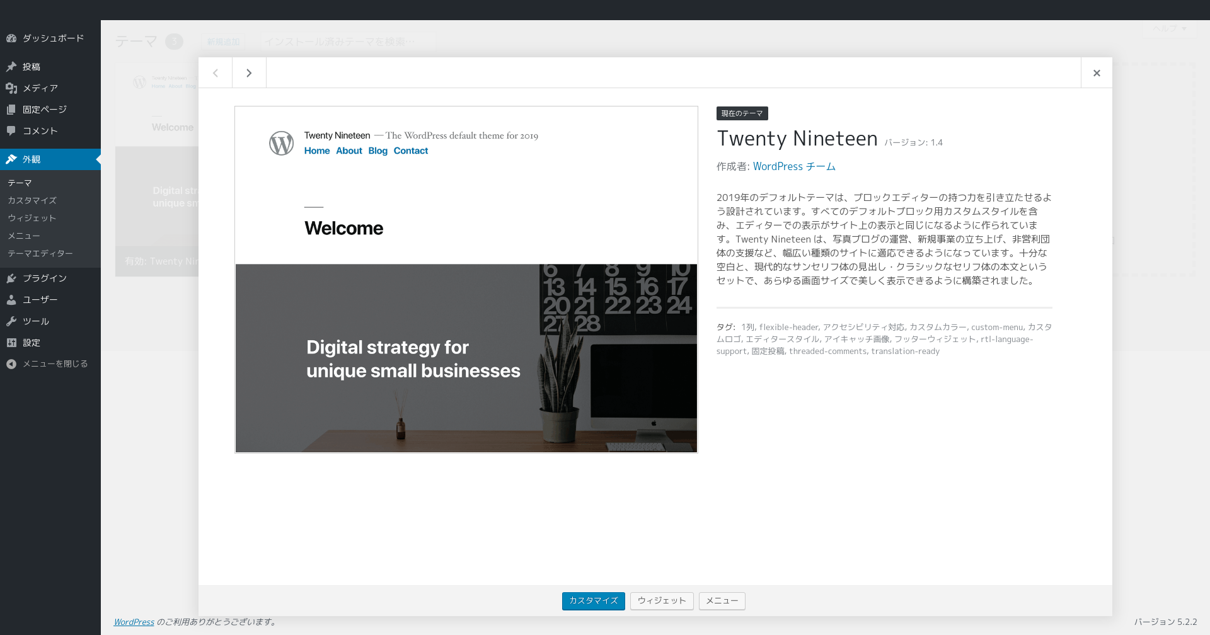Image resolution: width=1210 pixels, height=635 pixels.
Task: Click the 固定ページ pages icon
Action: click(x=11, y=110)
